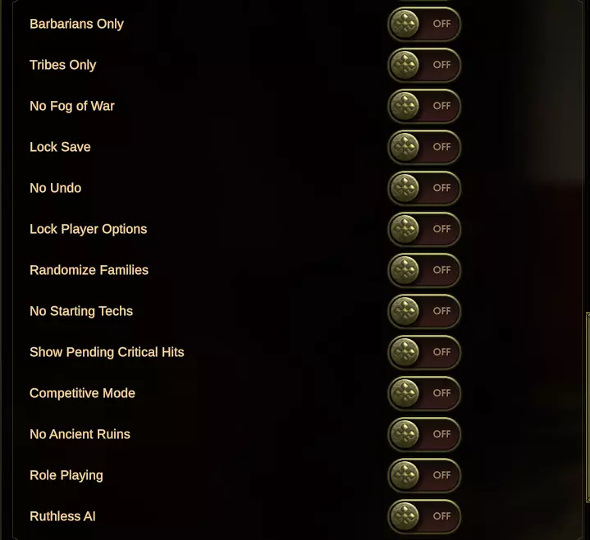Turn on Tribes Only switch
590x540 pixels.
424,65
